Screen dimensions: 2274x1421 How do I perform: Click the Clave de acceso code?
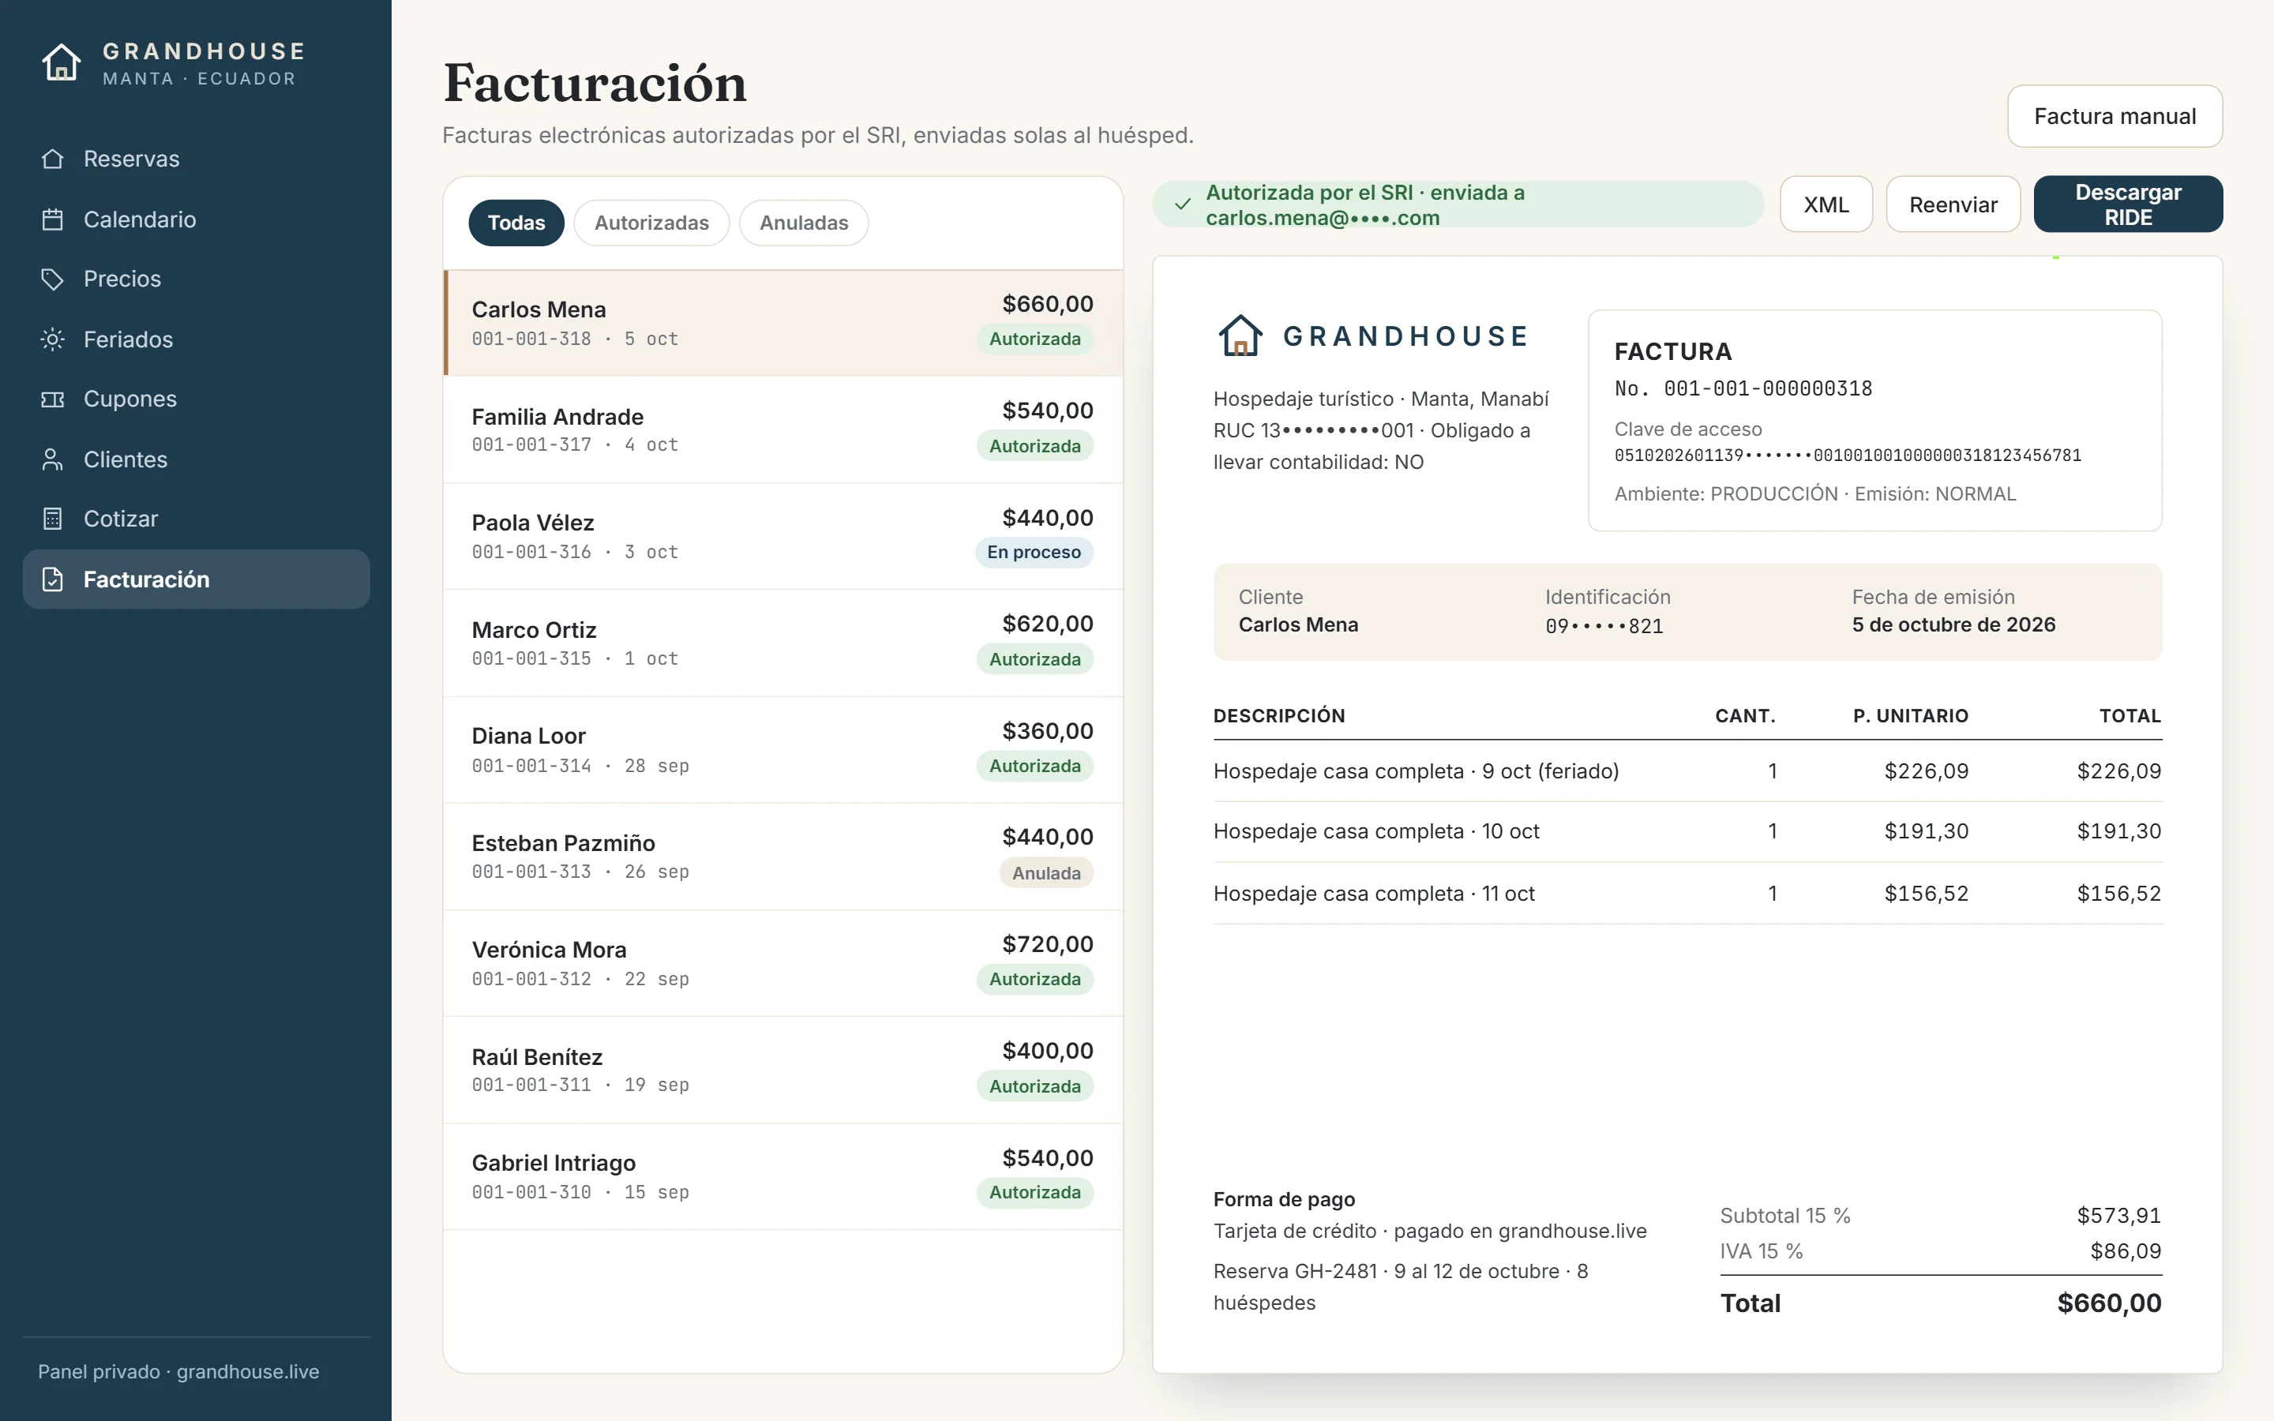(x=1848, y=456)
